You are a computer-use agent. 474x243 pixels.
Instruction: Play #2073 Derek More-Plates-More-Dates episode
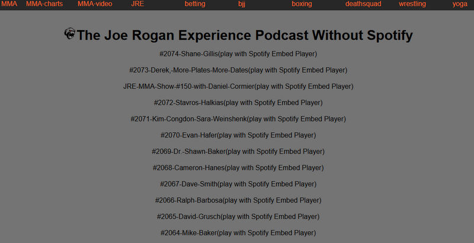[238, 70]
